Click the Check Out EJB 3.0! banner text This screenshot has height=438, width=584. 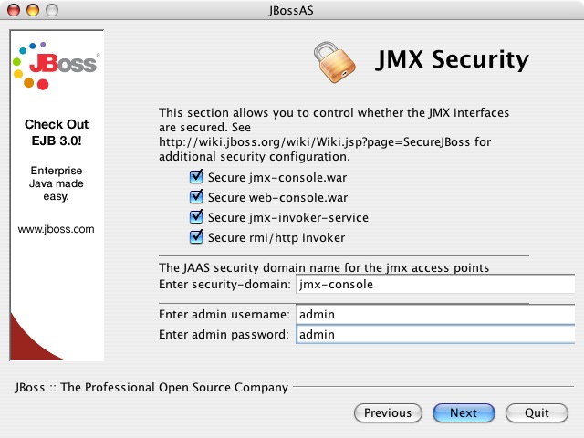57,132
